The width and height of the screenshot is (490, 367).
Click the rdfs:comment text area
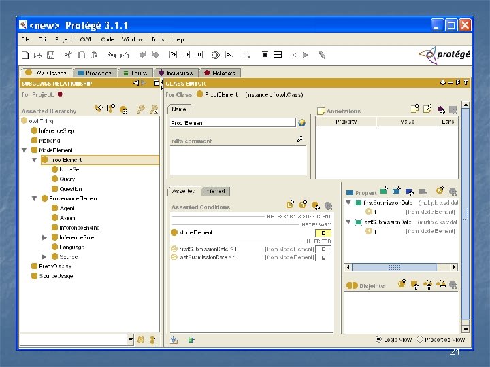(x=238, y=160)
